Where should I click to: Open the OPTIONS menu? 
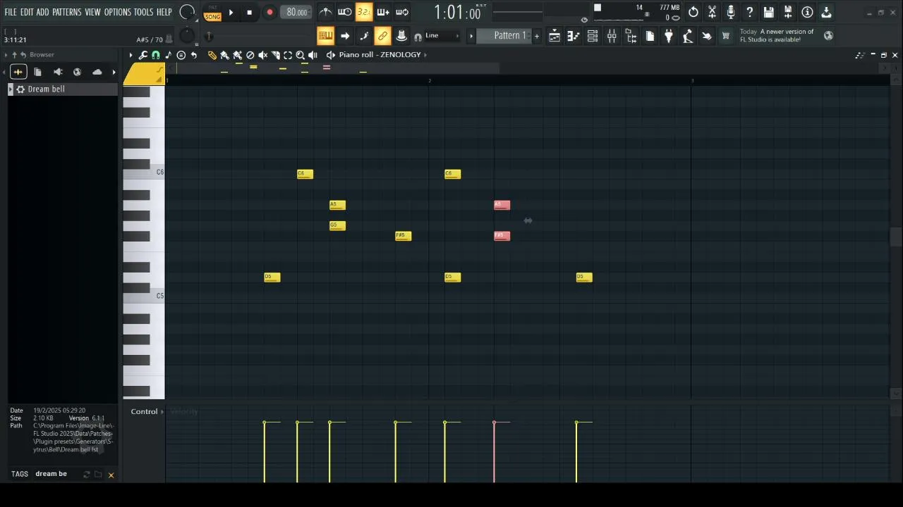(x=118, y=12)
